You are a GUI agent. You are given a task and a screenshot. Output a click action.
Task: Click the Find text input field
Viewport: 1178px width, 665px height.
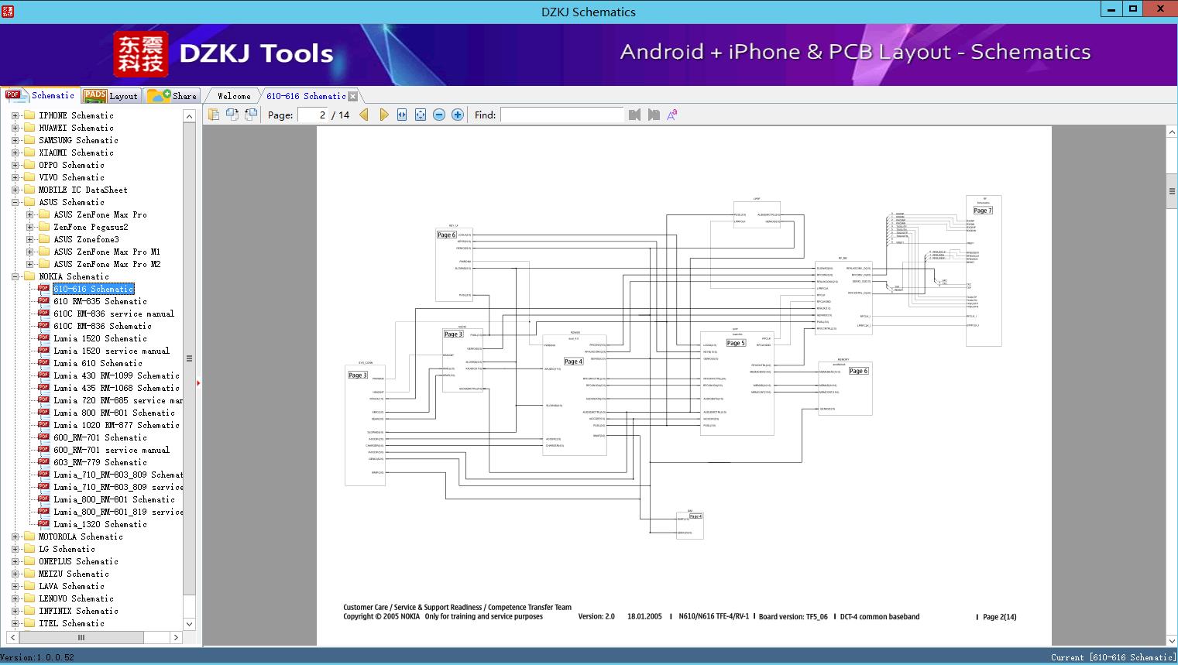[562, 115]
